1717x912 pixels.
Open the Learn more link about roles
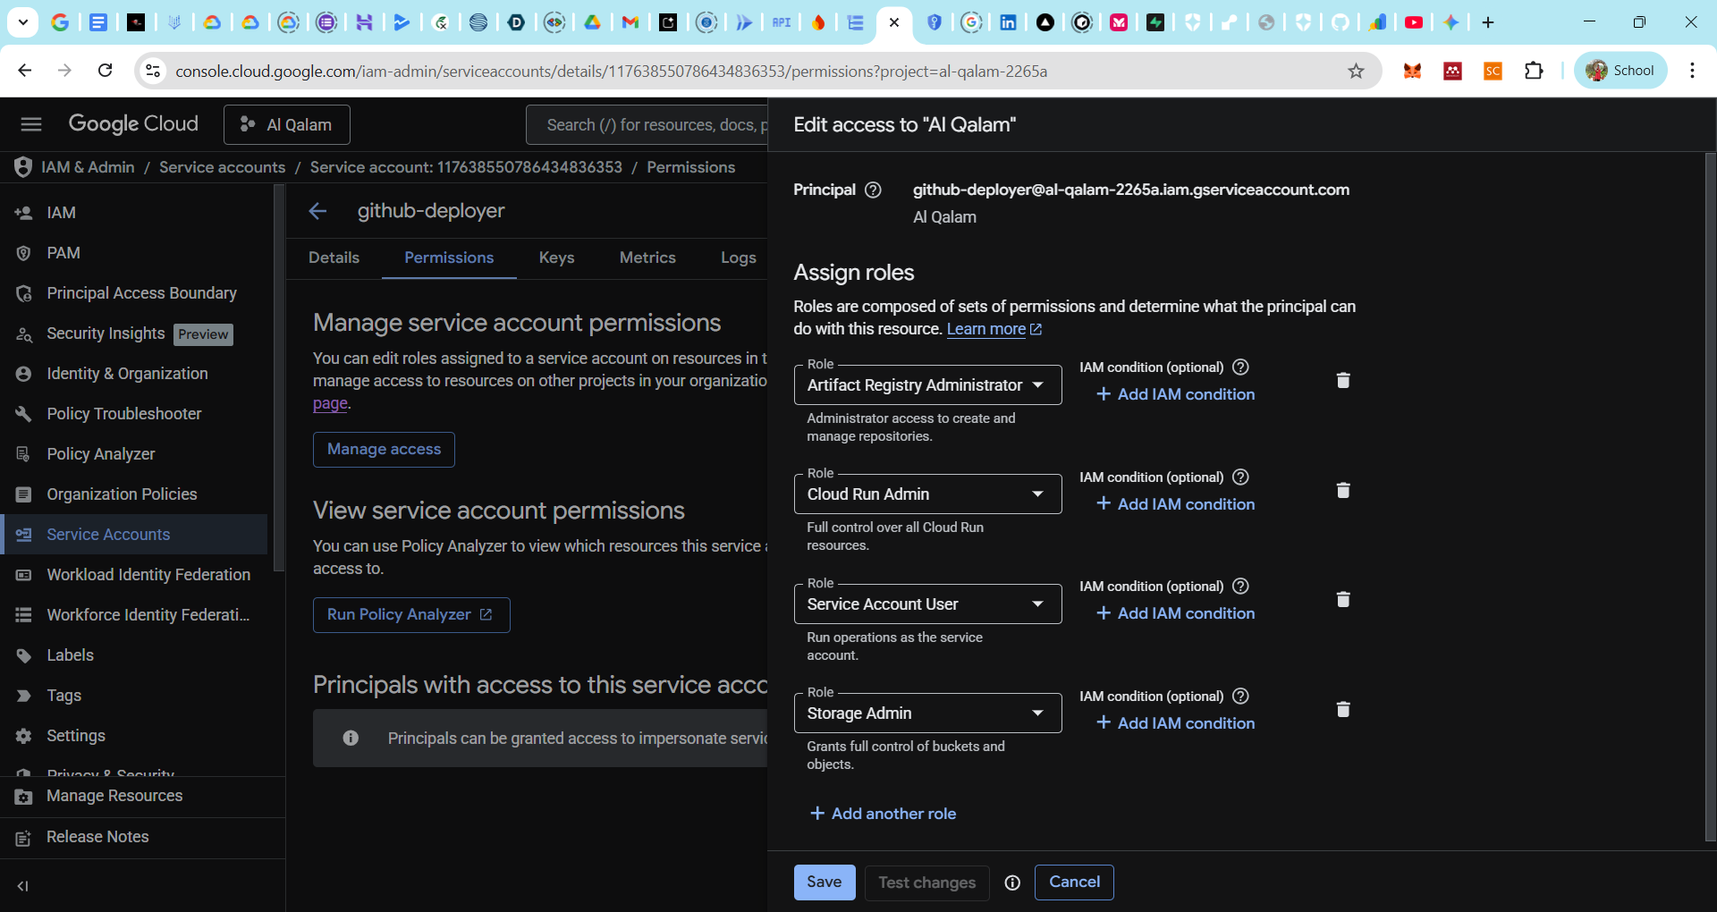point(994,329)
